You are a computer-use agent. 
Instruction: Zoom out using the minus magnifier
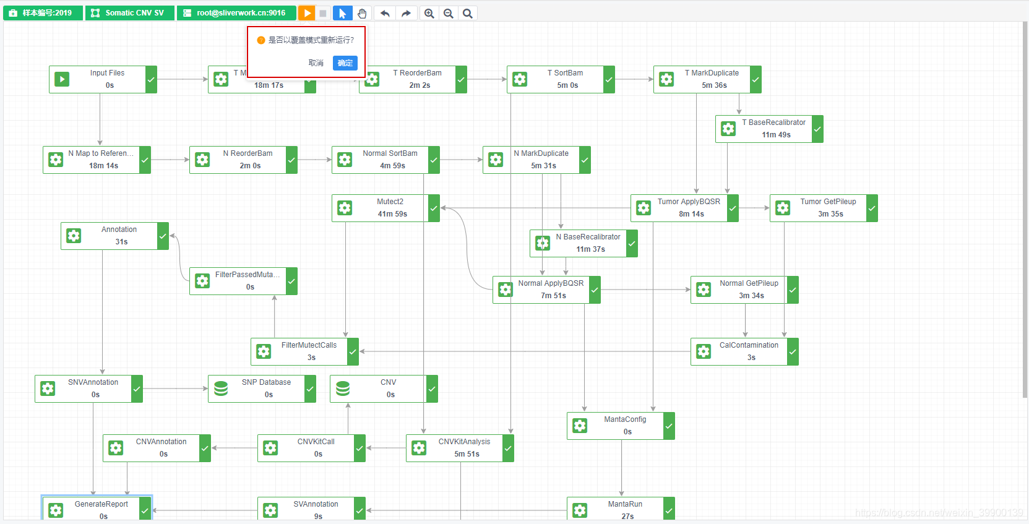pos(448,13)
